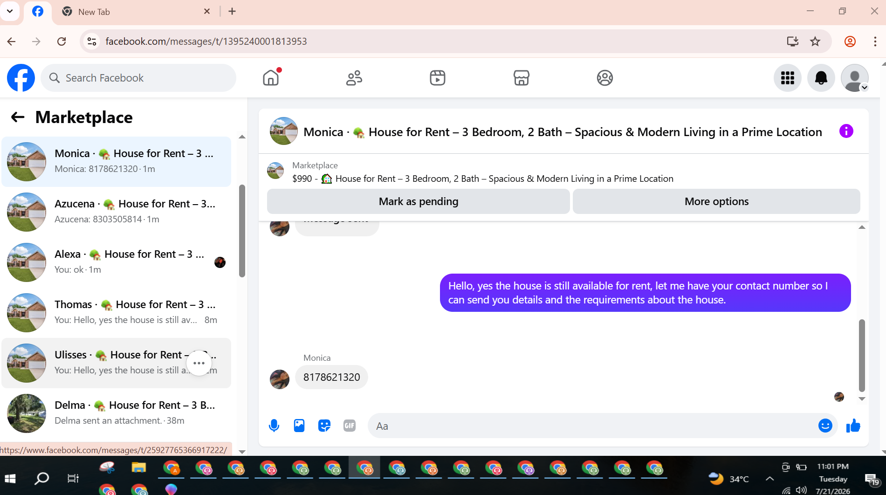Open options menu for Ulisses conversation

199,363
